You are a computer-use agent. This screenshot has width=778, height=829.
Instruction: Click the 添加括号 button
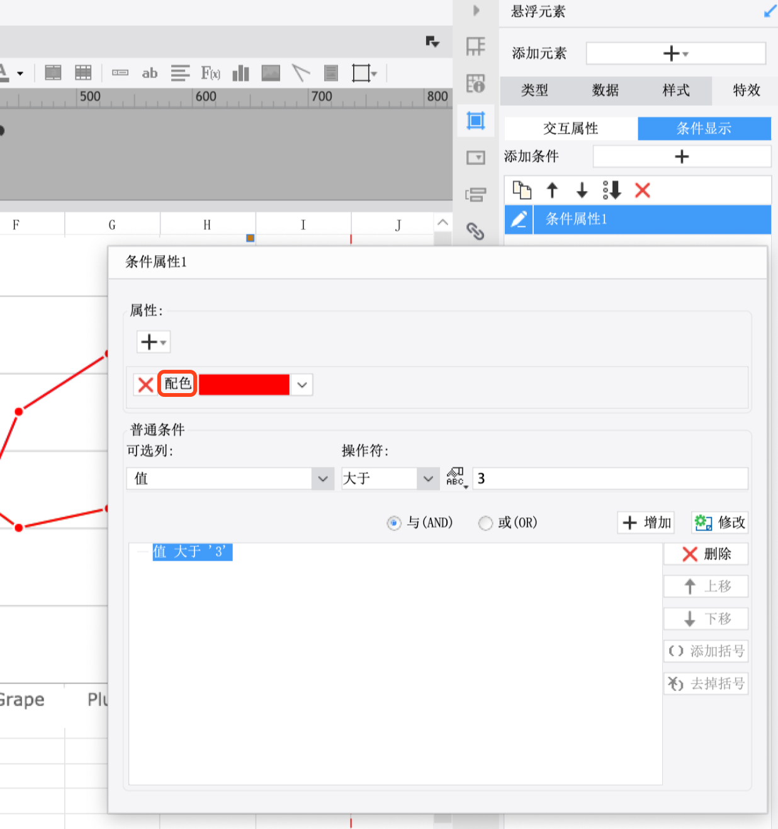706,651
